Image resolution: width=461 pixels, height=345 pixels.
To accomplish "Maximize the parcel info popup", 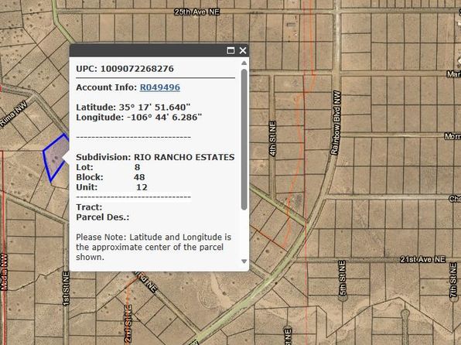I will click(x=230, y=50).
